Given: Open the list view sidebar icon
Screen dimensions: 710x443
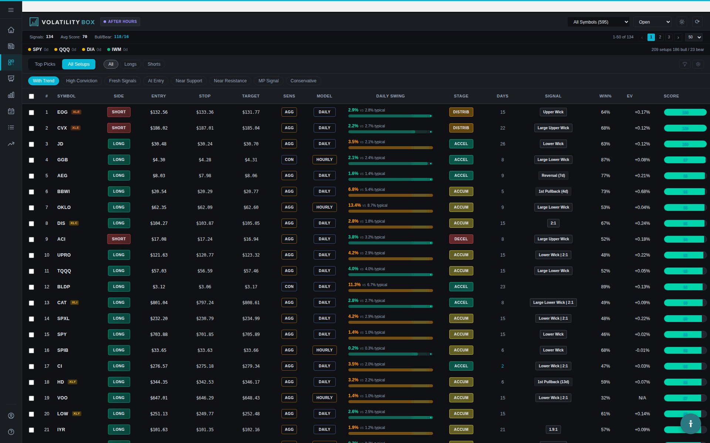Looking at the screenshot, I should point(11,127).
